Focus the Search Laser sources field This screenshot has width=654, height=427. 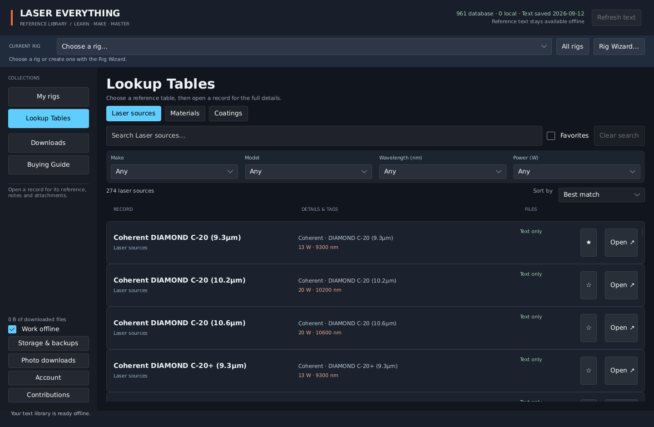(324, 136)
